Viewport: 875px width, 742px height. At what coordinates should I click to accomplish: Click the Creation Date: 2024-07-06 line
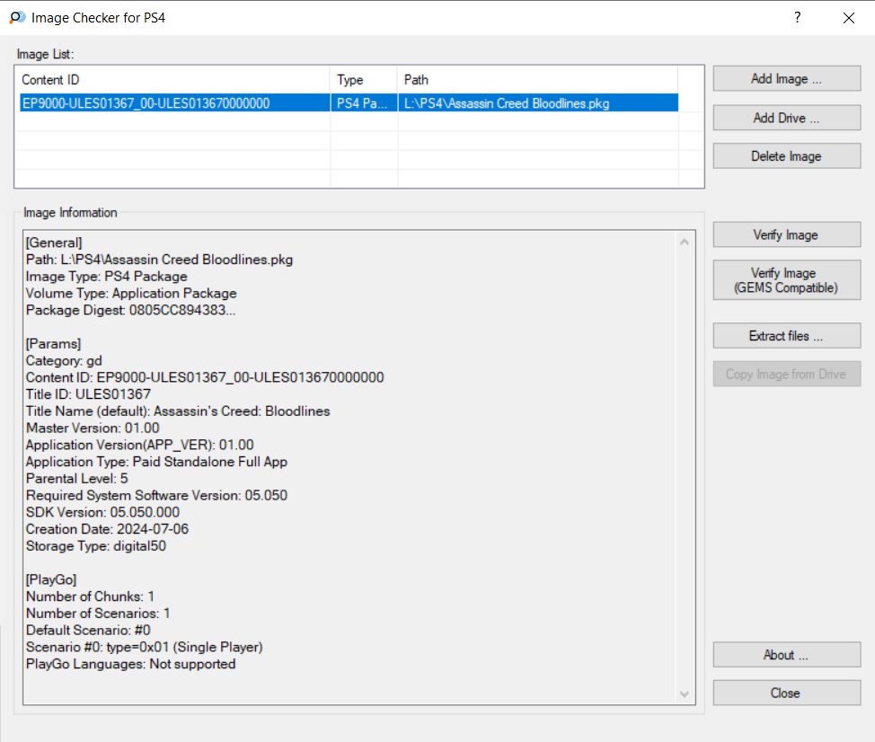click(107, 529)
